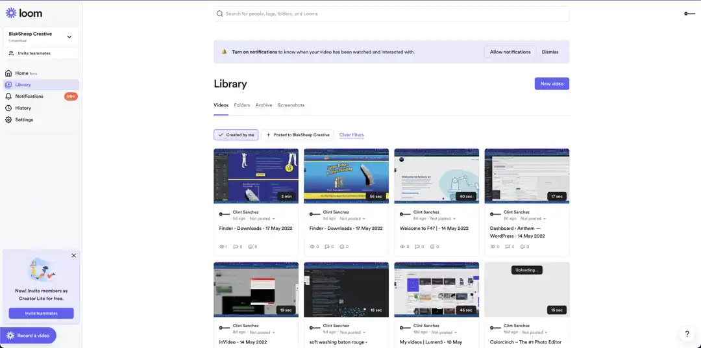
Task: Open title Welcome to F47 | - 14 May 2022
Action: pos(434,228)
